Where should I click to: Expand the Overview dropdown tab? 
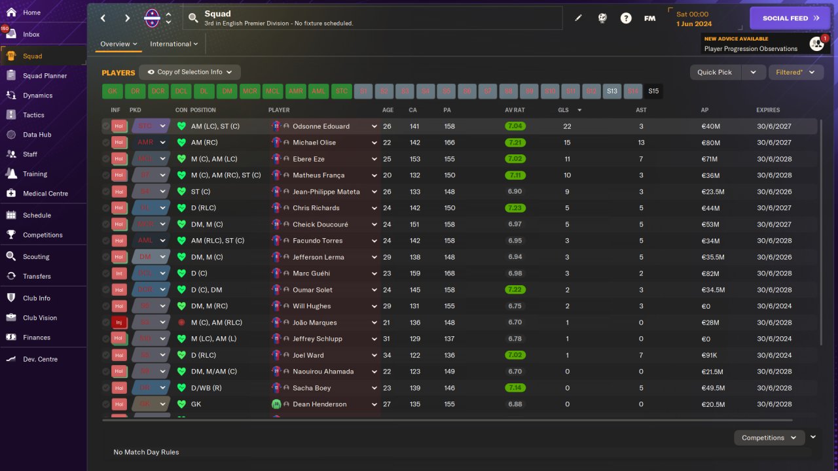(x=118, y=44)
